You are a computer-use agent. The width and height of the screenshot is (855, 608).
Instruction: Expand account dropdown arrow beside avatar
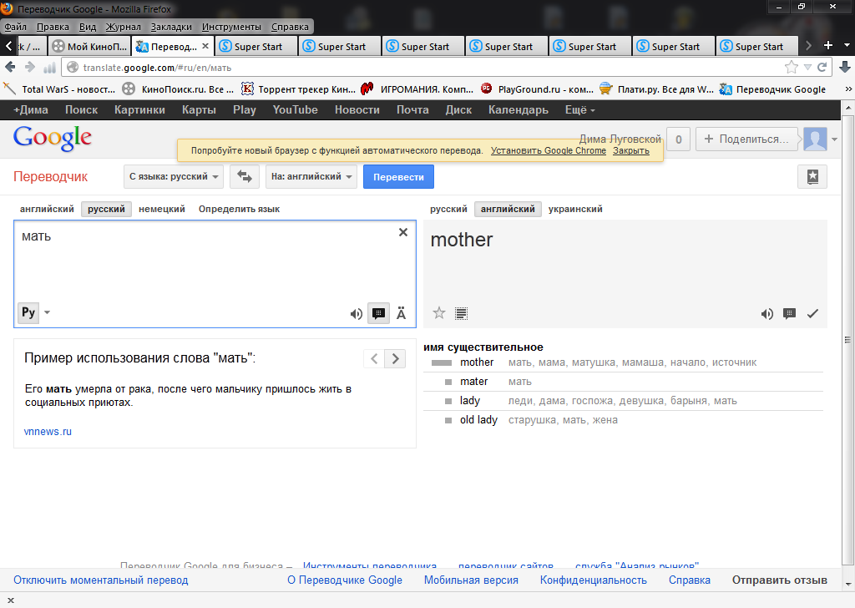[834, 139]
